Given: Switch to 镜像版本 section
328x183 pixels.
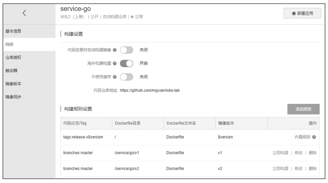Looking at the screenshot, I should [x=14, y=84].
